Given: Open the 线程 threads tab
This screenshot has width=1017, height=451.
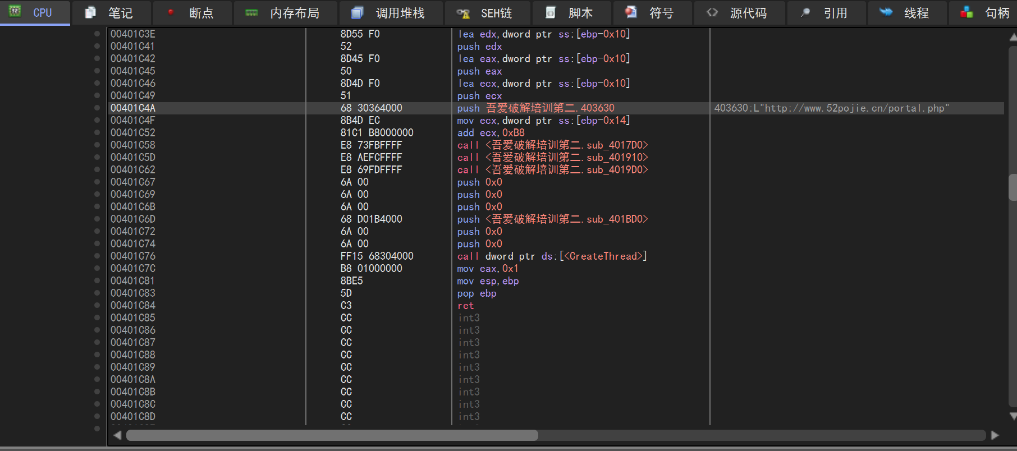Looking at the screenshot, I should click(x=907, y=13).
